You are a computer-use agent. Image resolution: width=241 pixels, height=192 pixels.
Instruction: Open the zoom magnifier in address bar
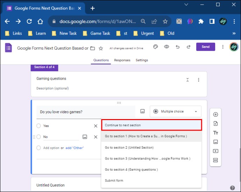pyautogui.click(x=143, y=21)
